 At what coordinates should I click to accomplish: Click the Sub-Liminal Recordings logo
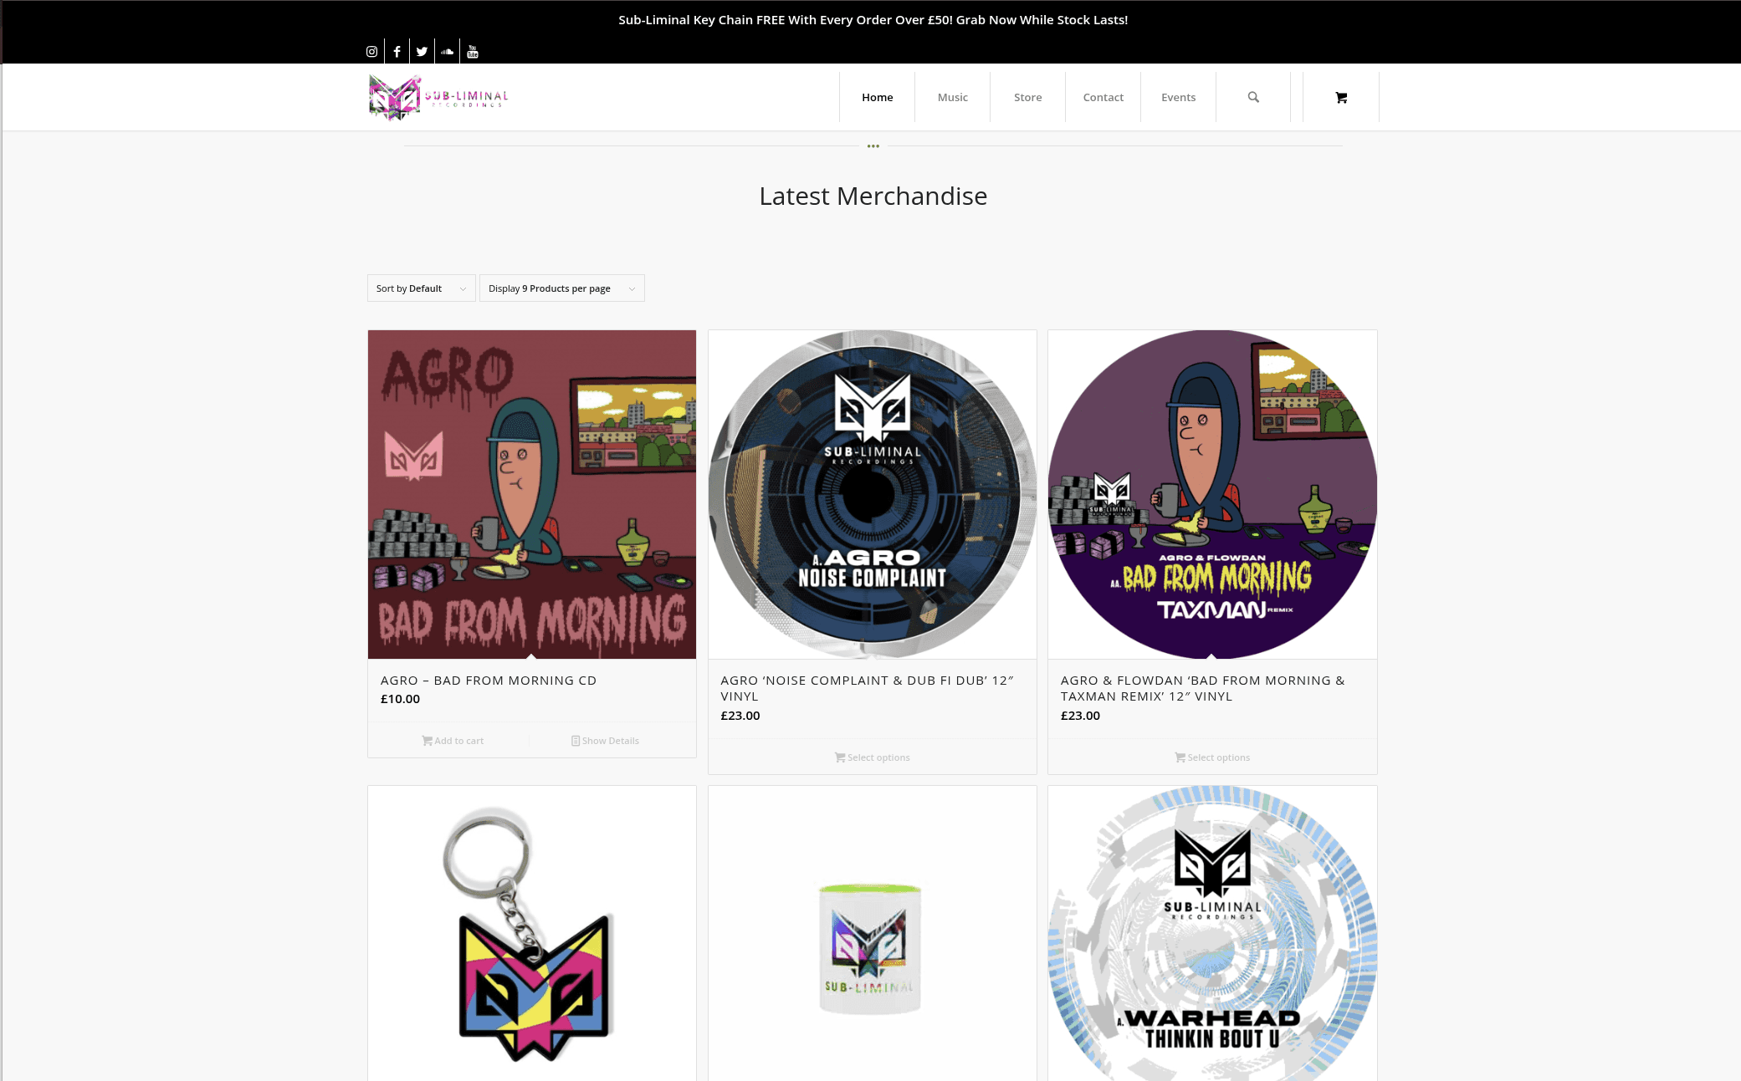pos(438,97)
